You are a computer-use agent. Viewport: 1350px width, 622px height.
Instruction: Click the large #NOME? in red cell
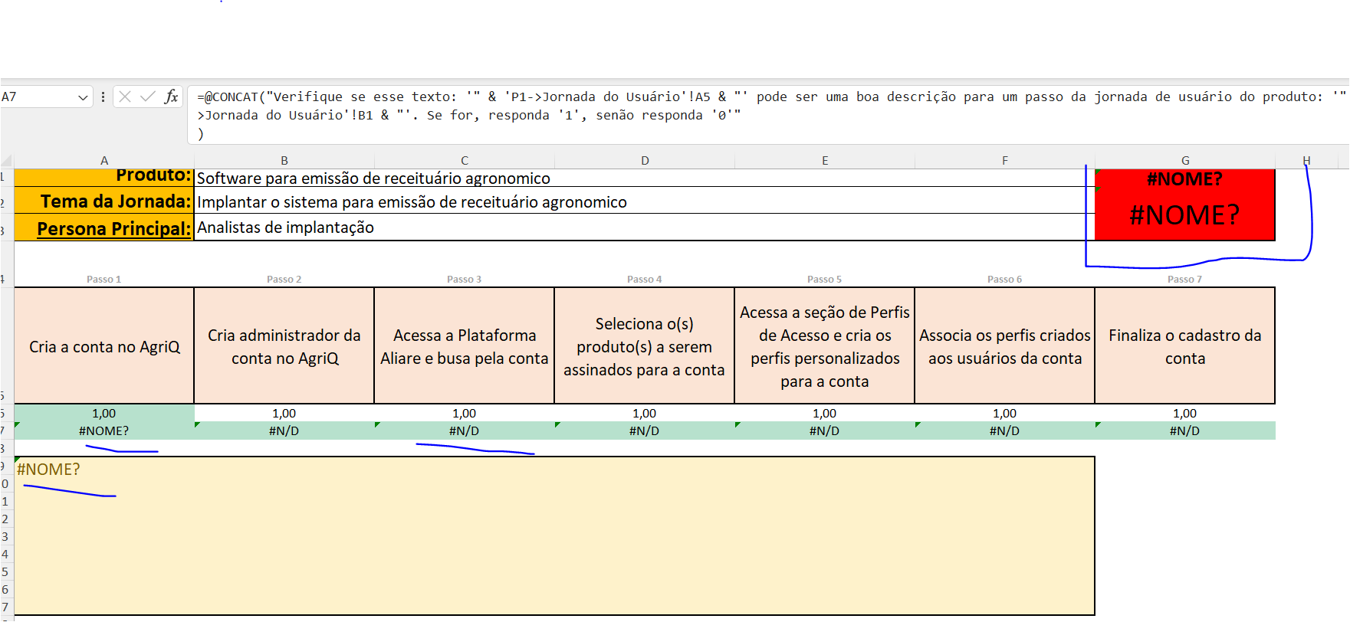tap(1184, 215)
